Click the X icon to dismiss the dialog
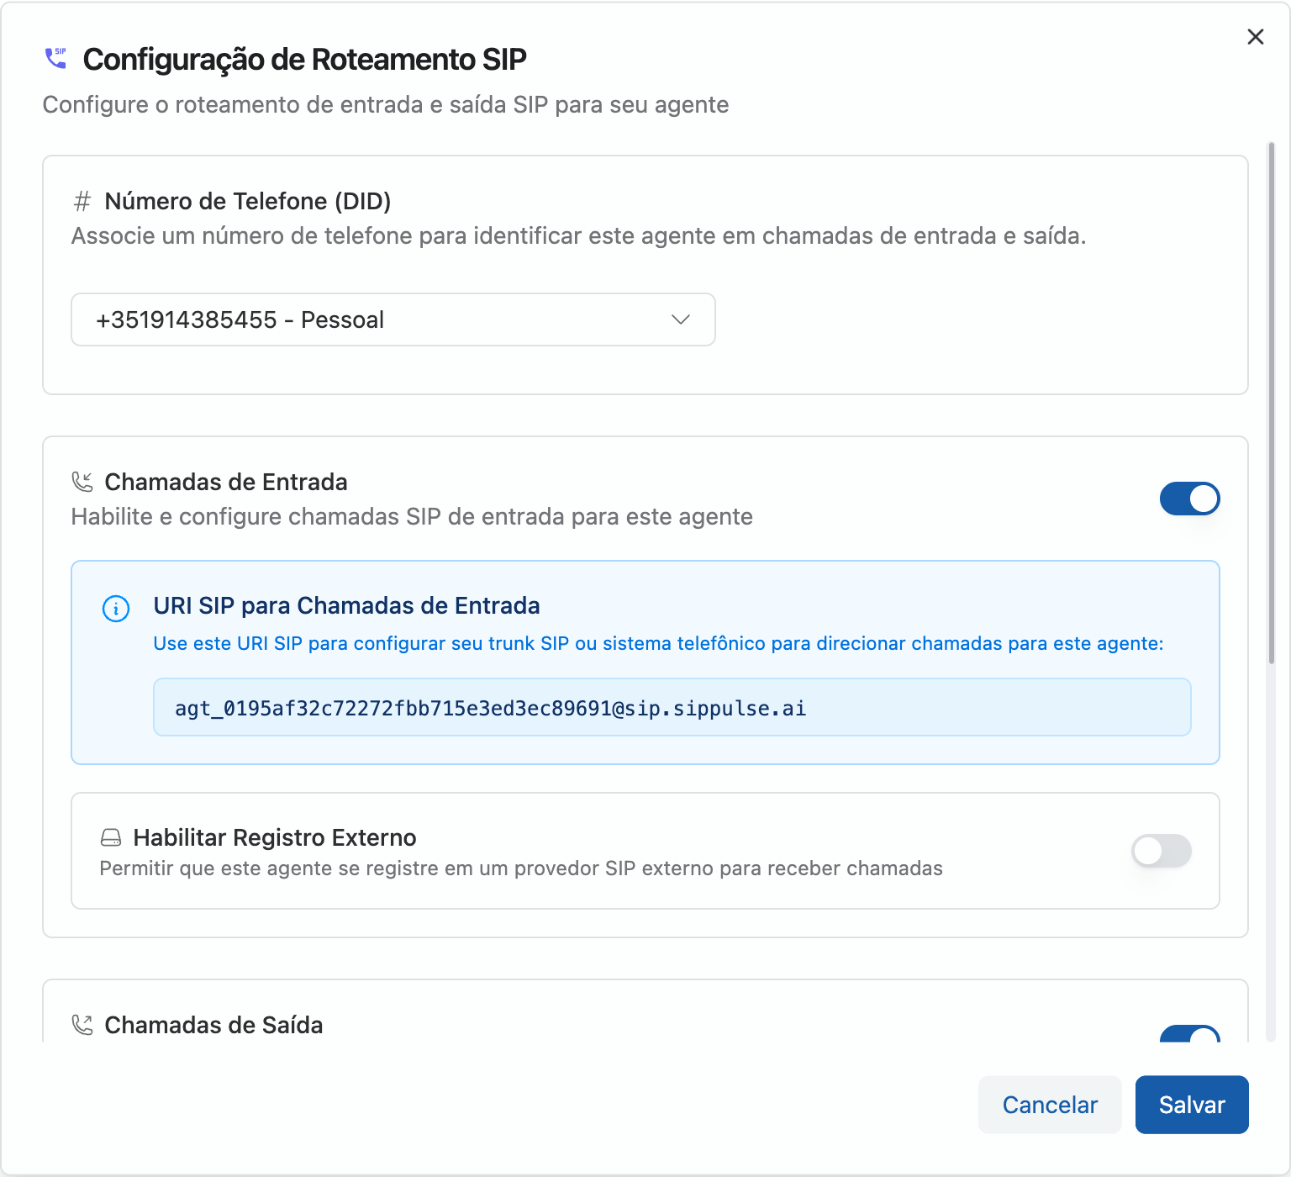Image resolution: width=1291 pixels, height=1177 pixels. [x=1255, y=37]
